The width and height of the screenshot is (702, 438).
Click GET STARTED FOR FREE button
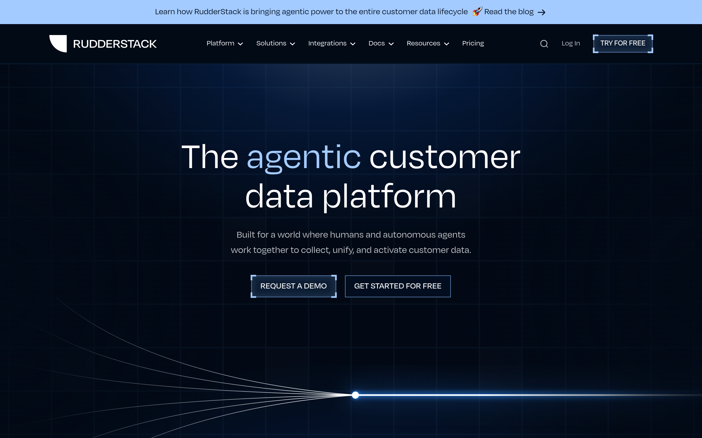(398, 286)
